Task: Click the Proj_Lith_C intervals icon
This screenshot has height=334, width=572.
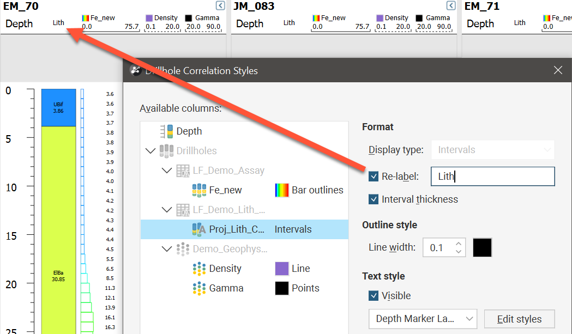Action: point(198,229)
